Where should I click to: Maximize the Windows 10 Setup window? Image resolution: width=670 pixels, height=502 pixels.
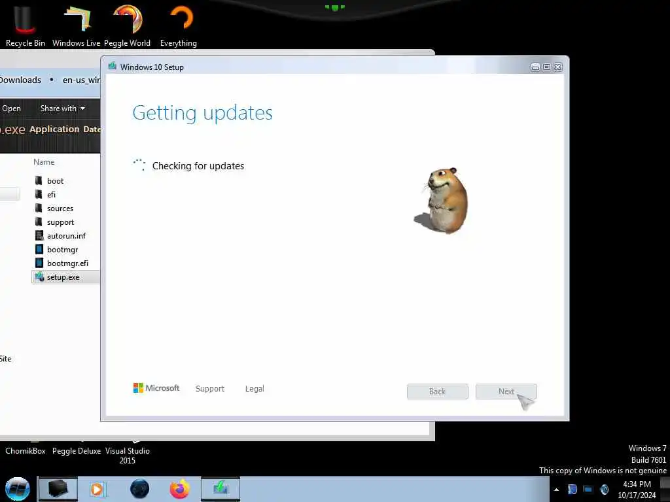[x=546, y=67]
